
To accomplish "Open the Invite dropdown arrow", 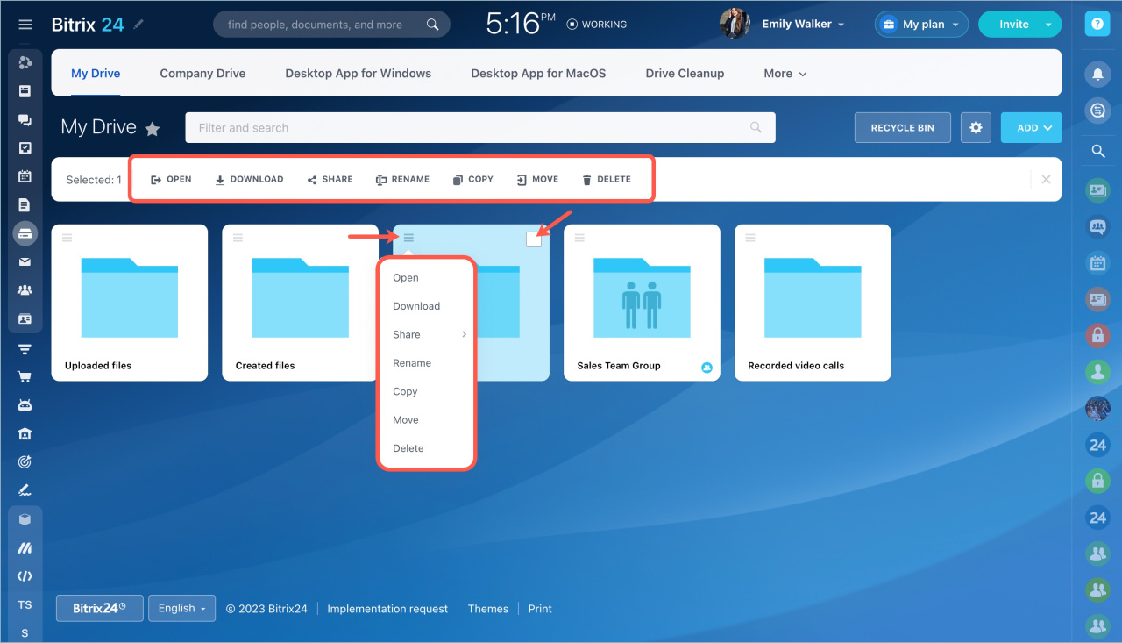I will tap(1048, 25).
